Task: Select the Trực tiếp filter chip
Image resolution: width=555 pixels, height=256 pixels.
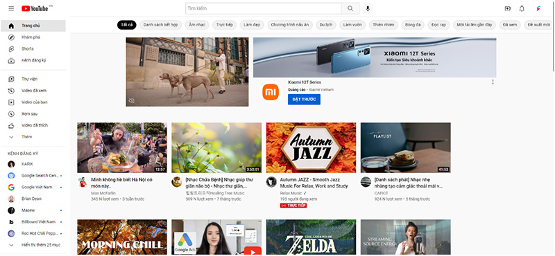Action: coord(224,25)
